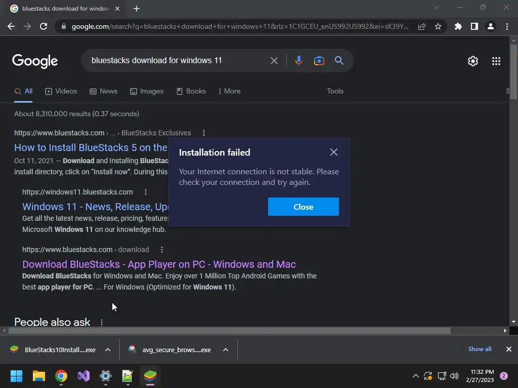Viewport: 518px width, 388px height.
Task: Open File Explorer from taskbar
Action: click(x=38, y=376)
